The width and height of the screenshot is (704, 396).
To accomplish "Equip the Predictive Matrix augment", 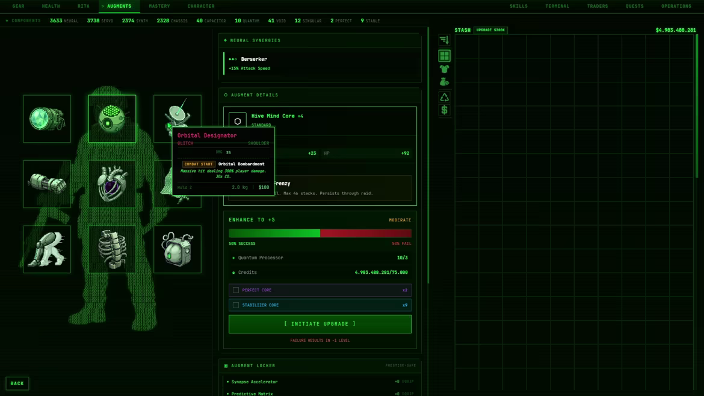I will point(408,394).
